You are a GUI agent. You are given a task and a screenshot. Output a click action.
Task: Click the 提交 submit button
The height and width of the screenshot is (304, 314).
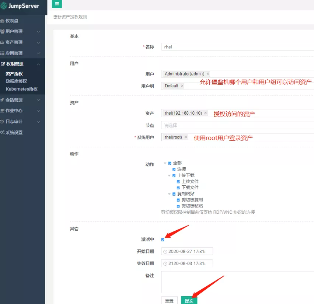[189, 300]
